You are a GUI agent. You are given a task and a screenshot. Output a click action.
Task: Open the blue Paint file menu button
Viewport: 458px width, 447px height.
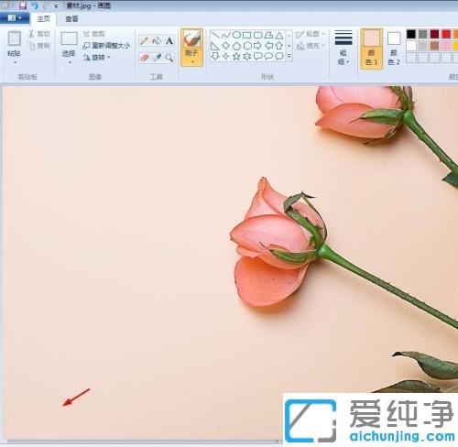[x=15, y=18]
